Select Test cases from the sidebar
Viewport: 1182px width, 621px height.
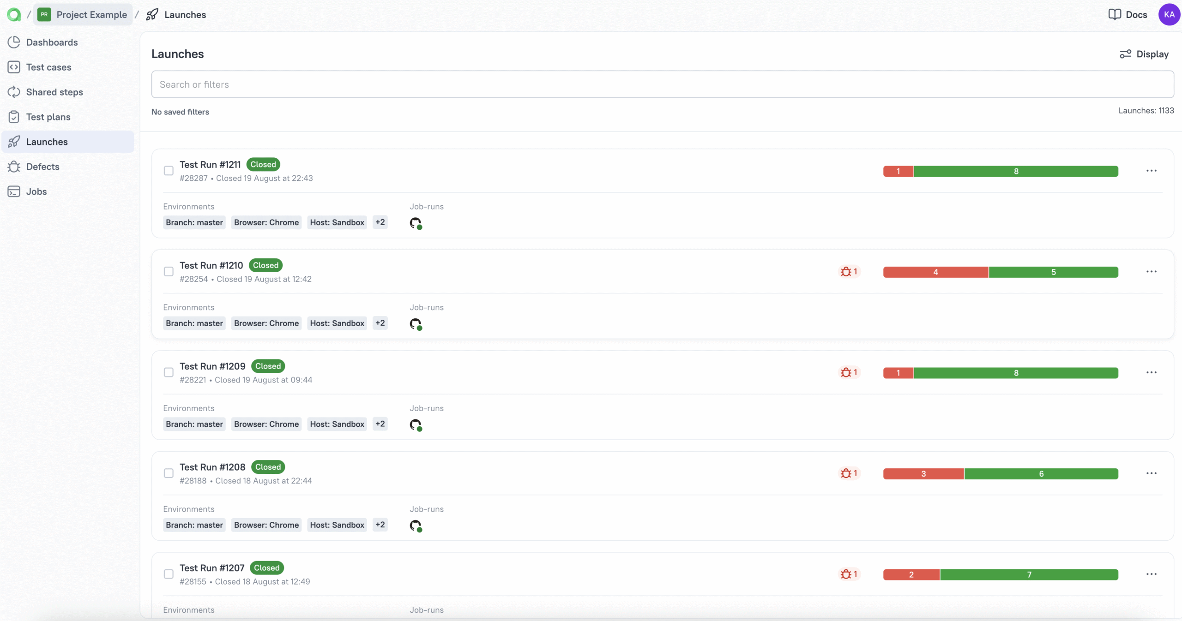[49, 67]
